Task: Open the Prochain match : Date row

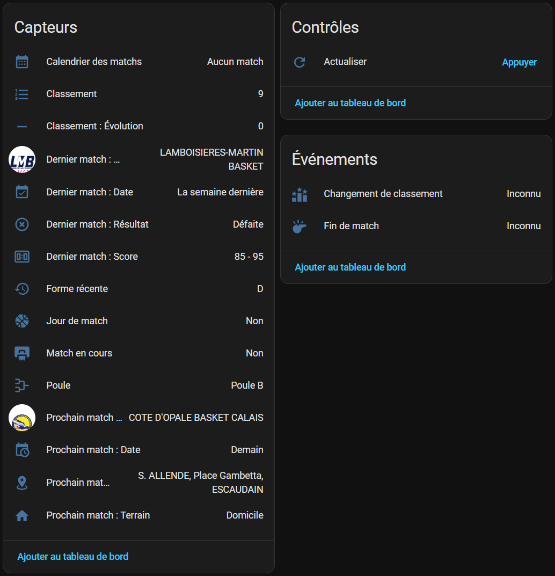Action: [x=139, y=450]
